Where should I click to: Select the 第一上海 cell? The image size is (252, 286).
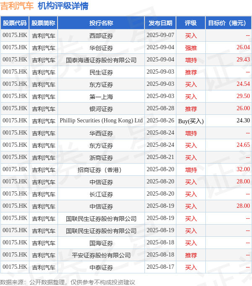[101, 97]
